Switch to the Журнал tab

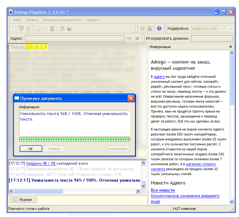click(x=23, y=200)
